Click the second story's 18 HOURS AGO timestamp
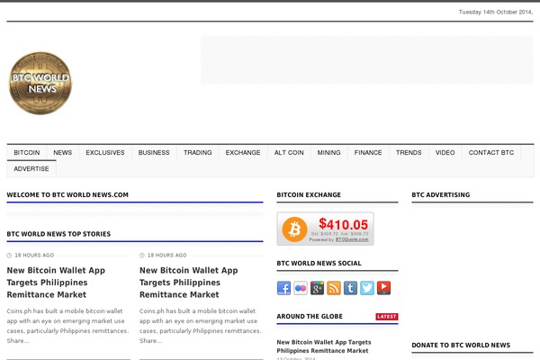 [167, 256]
